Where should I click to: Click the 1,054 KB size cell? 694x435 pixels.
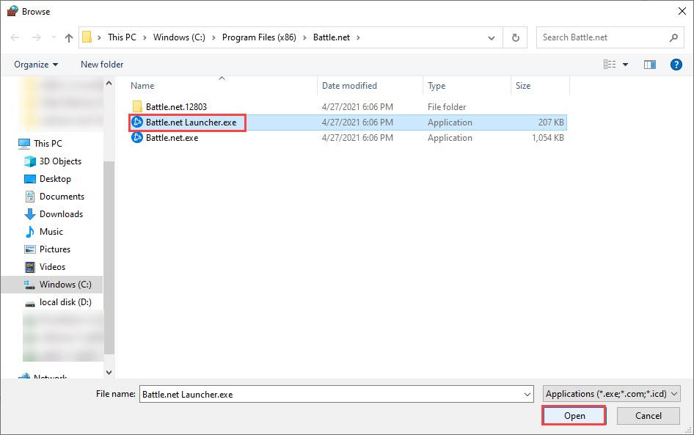548,138
